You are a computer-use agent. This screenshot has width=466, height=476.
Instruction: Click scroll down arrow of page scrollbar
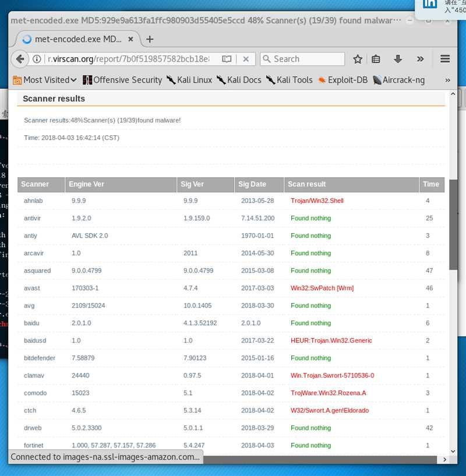tap(453, 451)
